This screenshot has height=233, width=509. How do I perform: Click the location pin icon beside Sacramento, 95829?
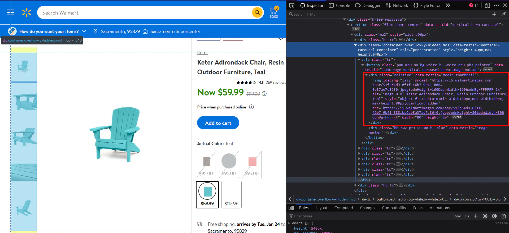click(95, 31)
